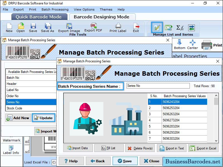
Task: Click the Import Data button
Action: 78,148
